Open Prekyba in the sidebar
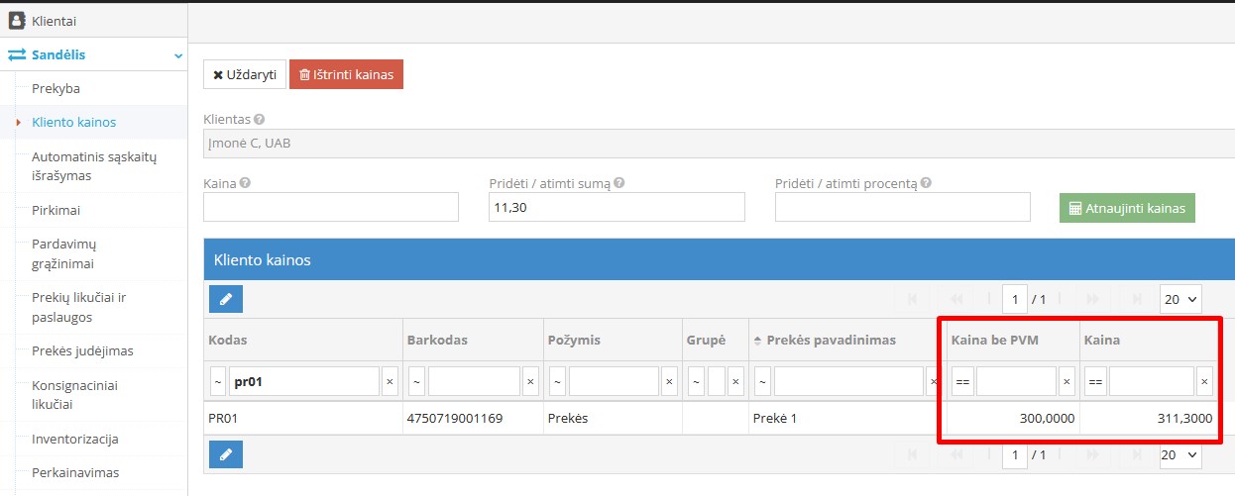 [56, 89]
